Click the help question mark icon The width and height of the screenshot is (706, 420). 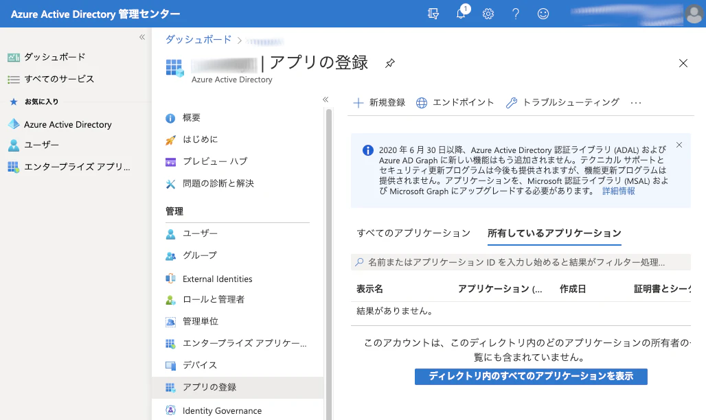pos(516,14)
